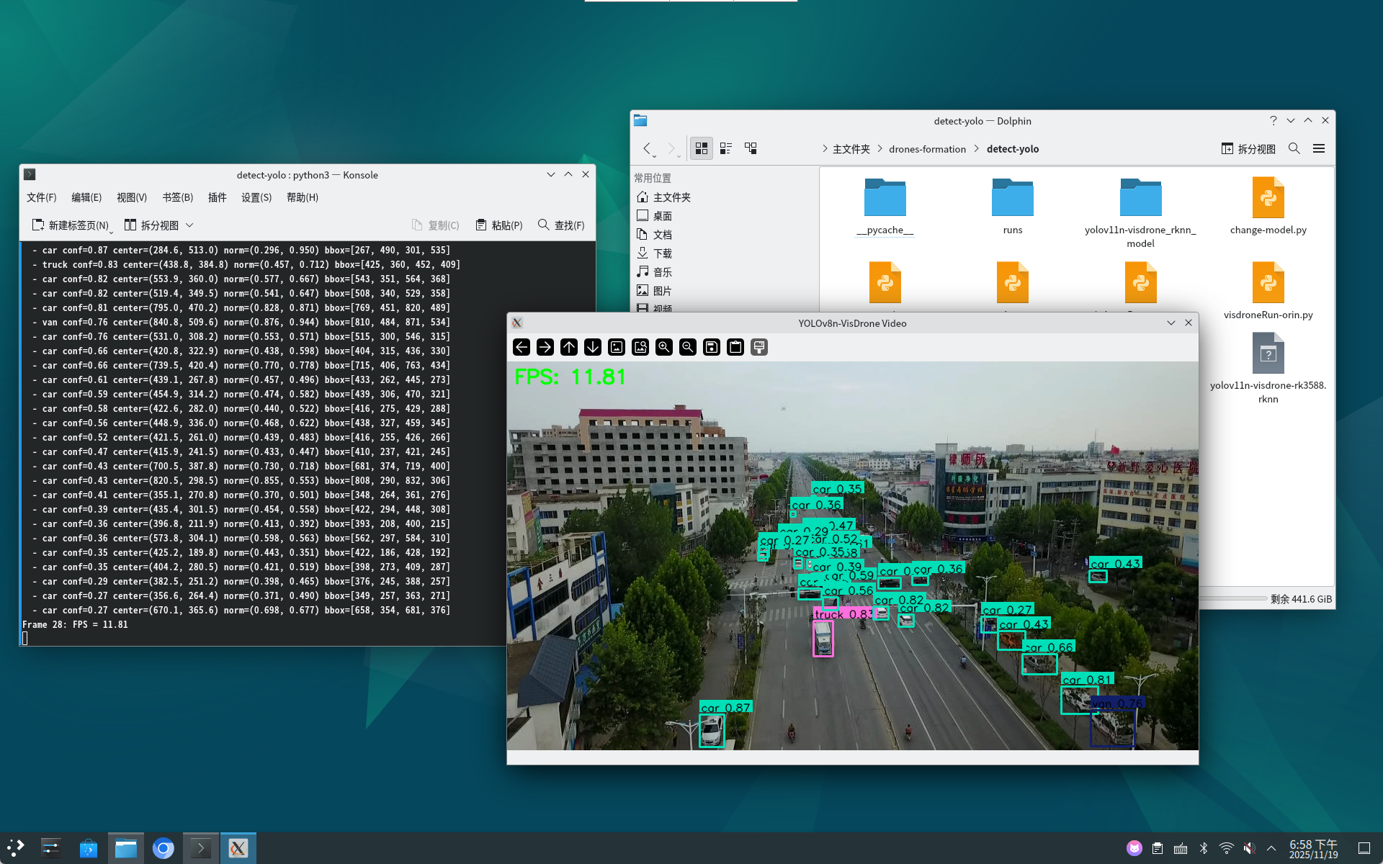Screen dimensions: 1383x864
Task: Navigate to drones-formation in breadcrumb
Action: (x=927, y=149)
